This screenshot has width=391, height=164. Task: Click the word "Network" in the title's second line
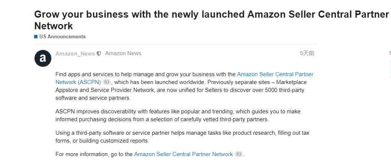click(53, 26)
